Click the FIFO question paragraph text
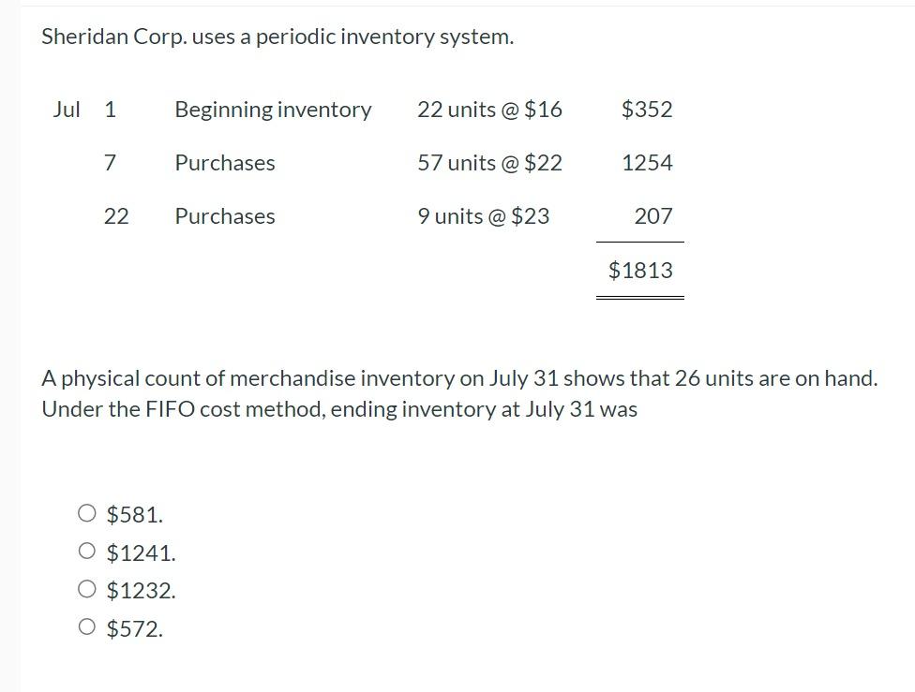This screenshot has height=692, width=915. click(x=457, y=393)
